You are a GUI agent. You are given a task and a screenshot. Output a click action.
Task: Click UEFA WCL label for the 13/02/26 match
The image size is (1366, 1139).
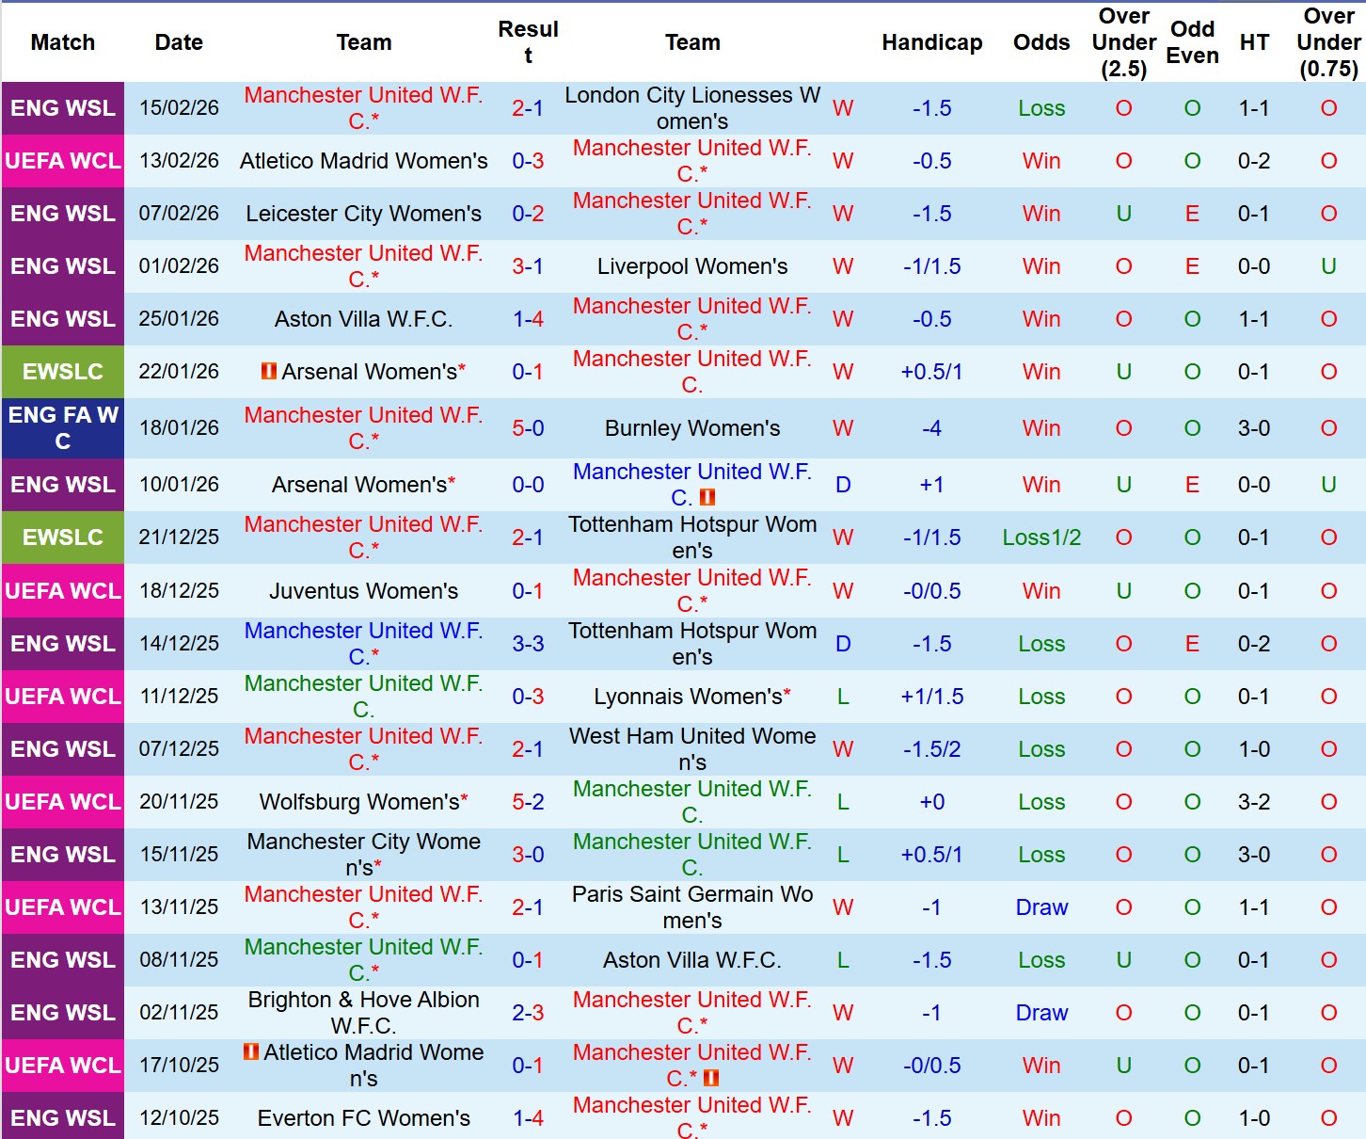[x=63, y=161]
